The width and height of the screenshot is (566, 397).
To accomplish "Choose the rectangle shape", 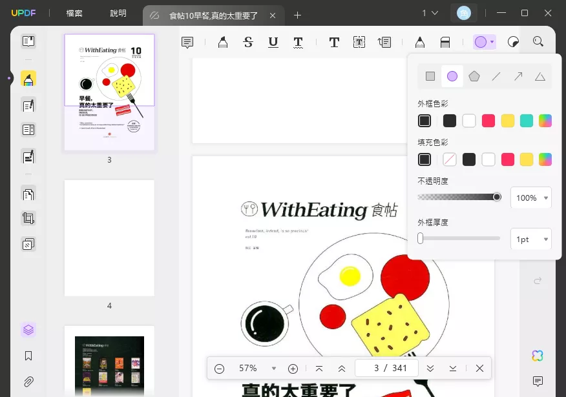I will point(430,76).
